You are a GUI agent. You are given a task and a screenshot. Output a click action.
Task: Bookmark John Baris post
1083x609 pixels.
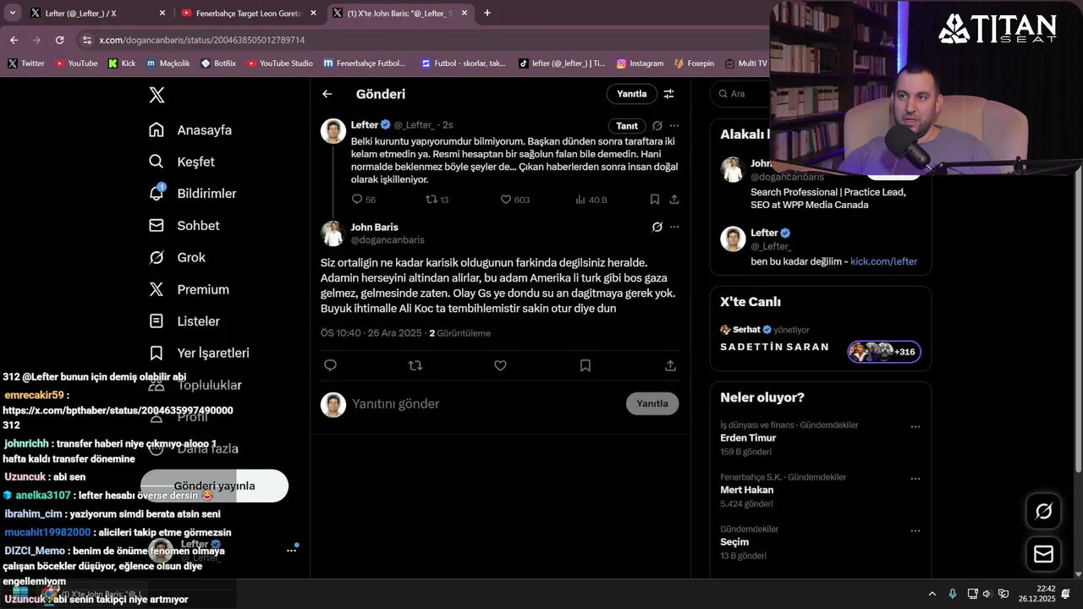coord(585,365)
